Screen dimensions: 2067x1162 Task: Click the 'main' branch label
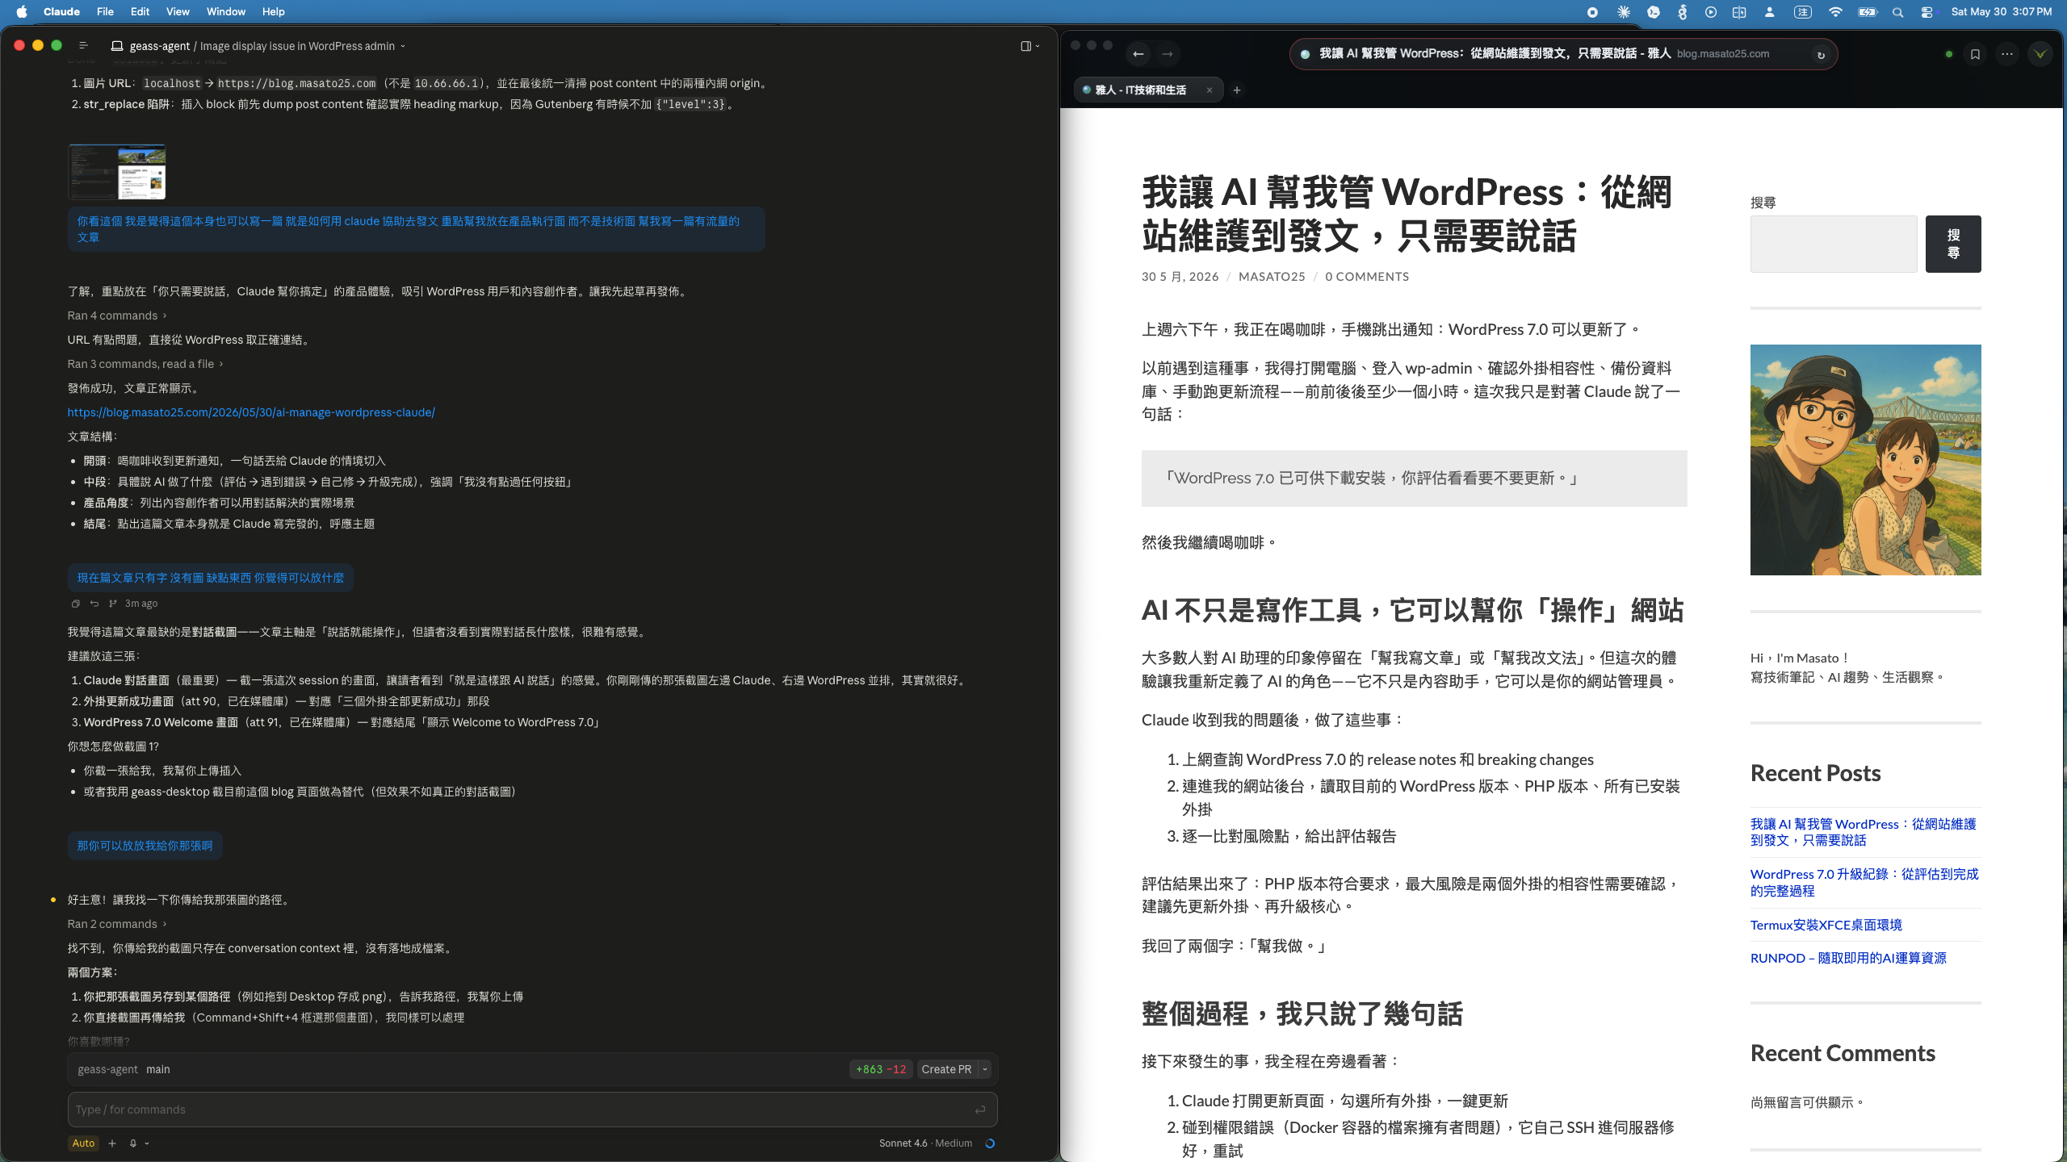coord(158,1069)
